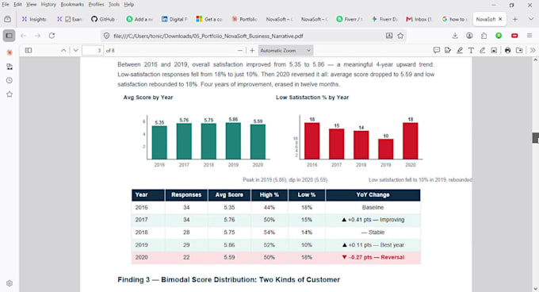Image resolution: width=539 pixels, height=292 pixels.
Task: Click the PDF page number field
Action: pyautogui.click(x=93, y=51)
